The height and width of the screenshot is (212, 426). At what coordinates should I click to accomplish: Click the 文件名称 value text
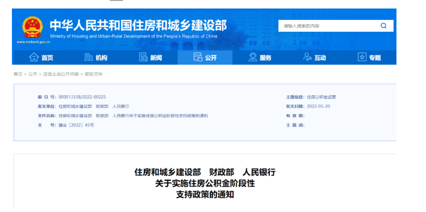[x=133, y=116]
